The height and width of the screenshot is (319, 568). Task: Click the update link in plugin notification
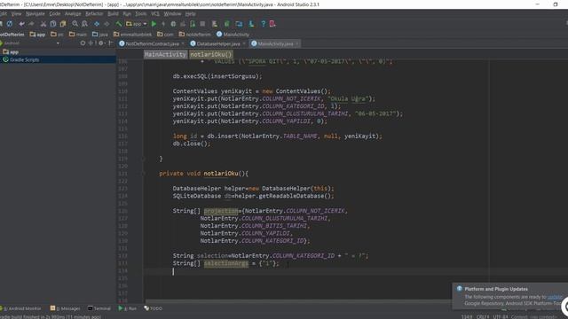[x=555, y=297]
